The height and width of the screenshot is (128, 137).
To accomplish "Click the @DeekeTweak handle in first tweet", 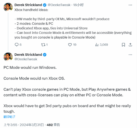I will tap(59, 5).
